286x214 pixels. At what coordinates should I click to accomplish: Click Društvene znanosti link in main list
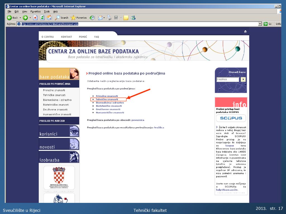click(x=108, y=109)
